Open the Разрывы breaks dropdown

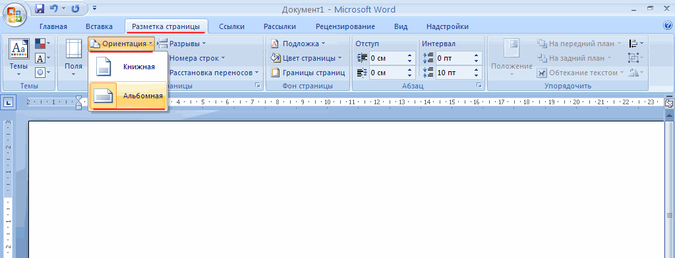tap(182, 44)
